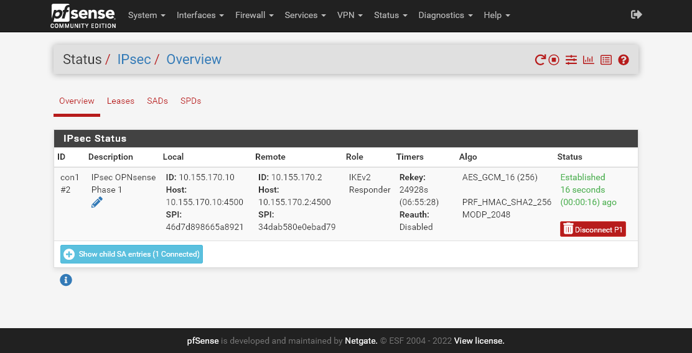The width and height of the screenshot is (692, 353).
Task: Open the Firewall dropdown menu
Action: pyautogui.click(x=255, y=15)
